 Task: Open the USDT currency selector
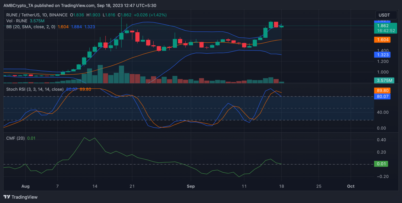pyautogui.click(x=384, y=15)
